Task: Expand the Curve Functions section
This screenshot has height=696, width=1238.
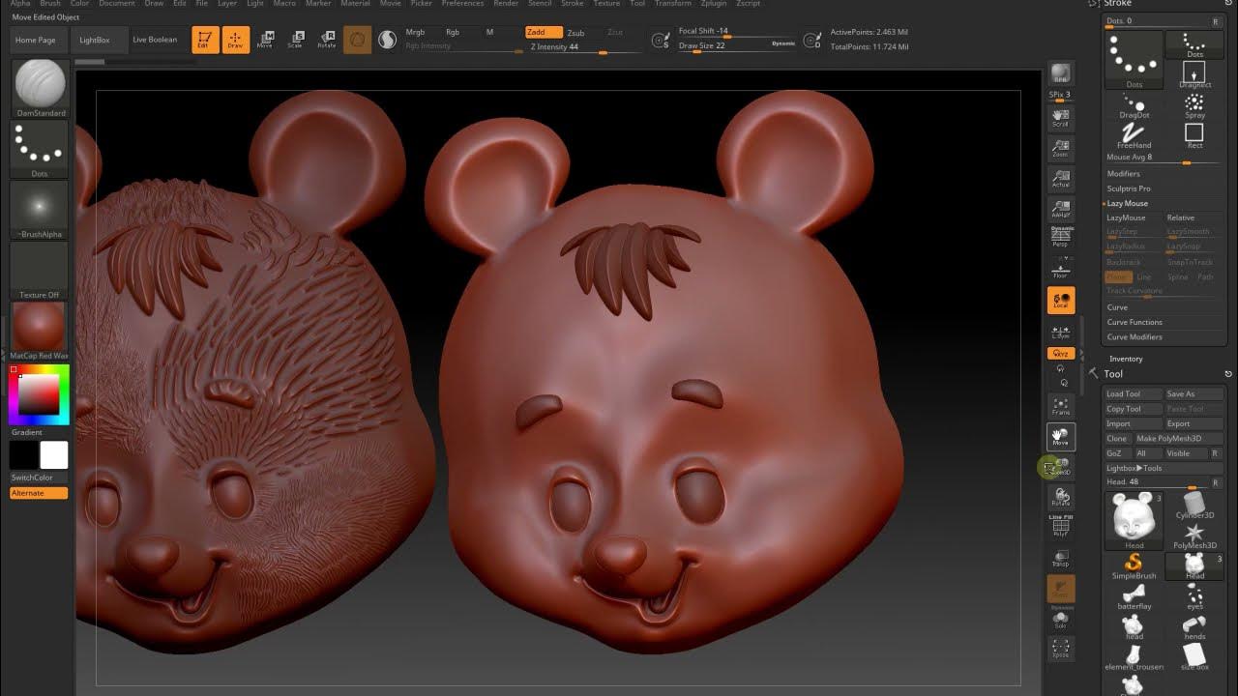Action: pos(1135,322)
